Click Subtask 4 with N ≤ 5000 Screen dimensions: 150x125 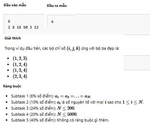pyautogui.click(x=44, y=114)
